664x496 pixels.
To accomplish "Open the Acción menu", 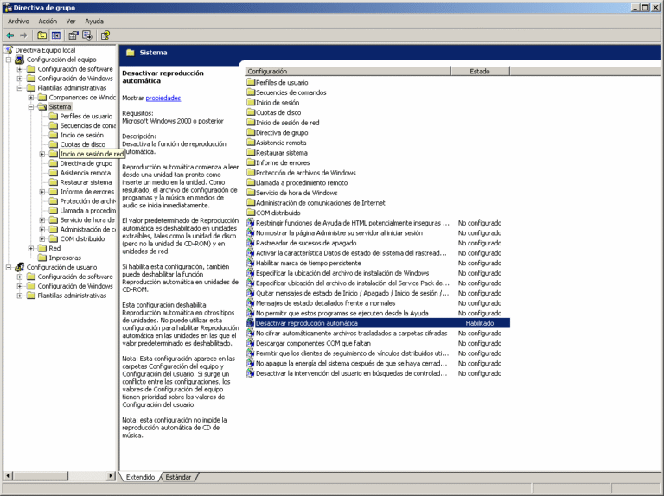I will pos(48,21).
